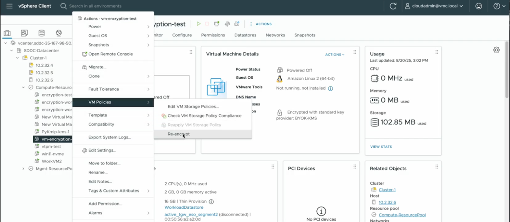This screenshot has width=510, height=222.
Task: Open the cloudadmin@vmc.local user dropdown
Action: click(x=434, y=6)
